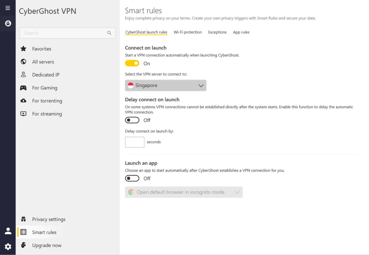Enable the Launch an app option

pyautogui.click(x=132, y=178)
